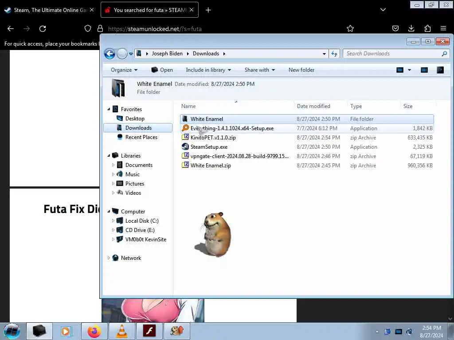Screen dimensions: 454x340
Task: Select the Pictures library
Action: pos(134,184)
